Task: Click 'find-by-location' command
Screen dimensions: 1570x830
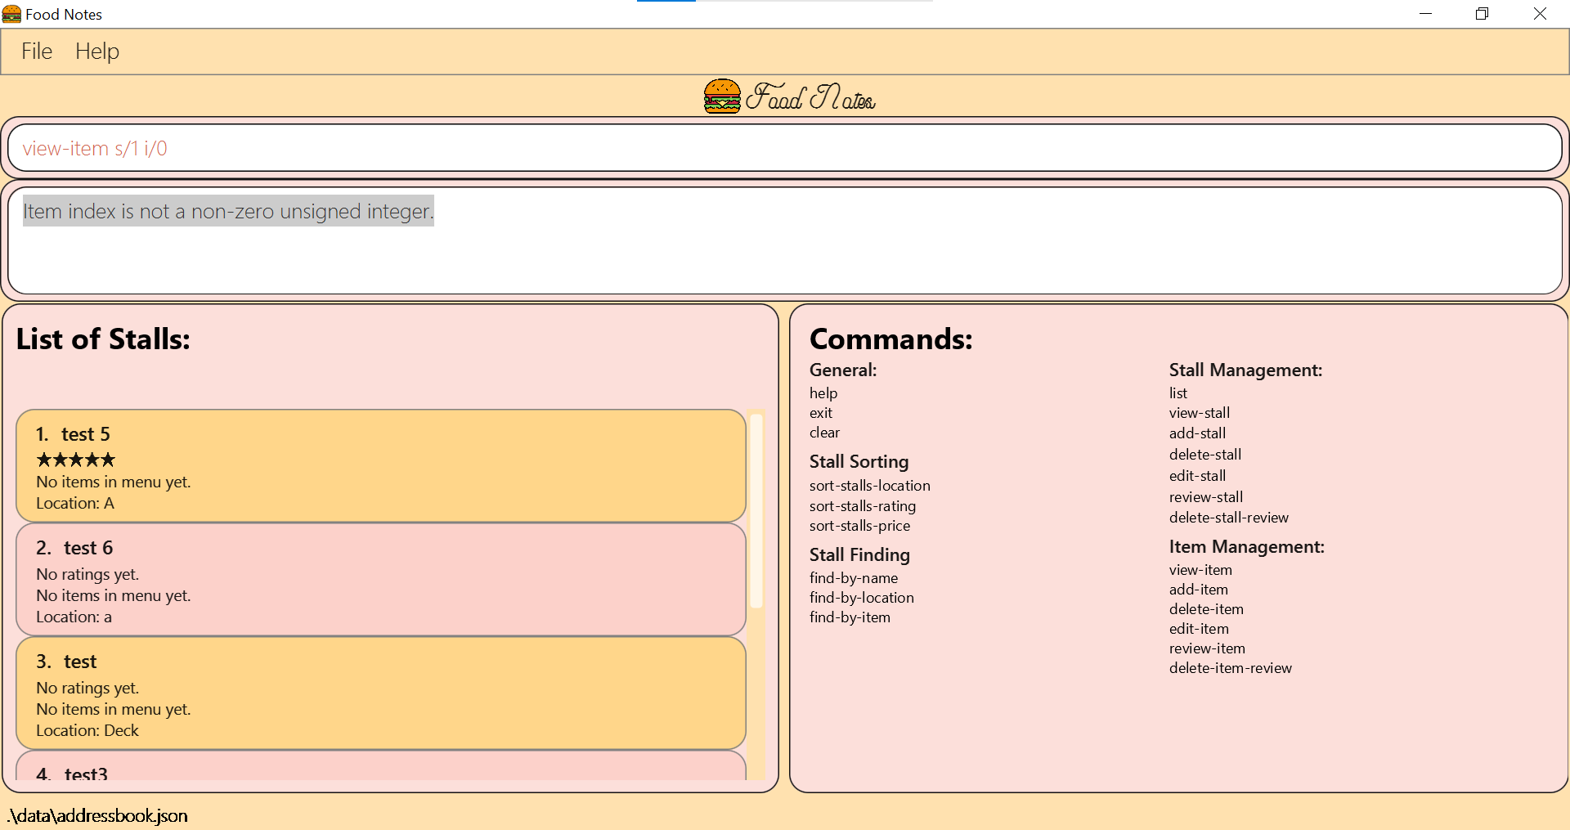Action: (862, 598)
